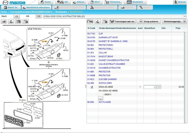Click the third icon above the parts list
The height and width of the screenshot is (133, 190).
(x=105, y=21)
